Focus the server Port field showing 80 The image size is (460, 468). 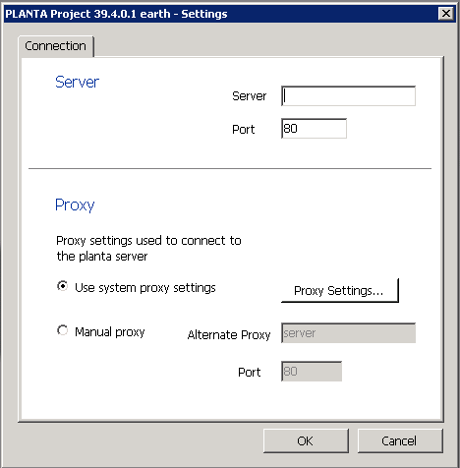coord(314,129)
